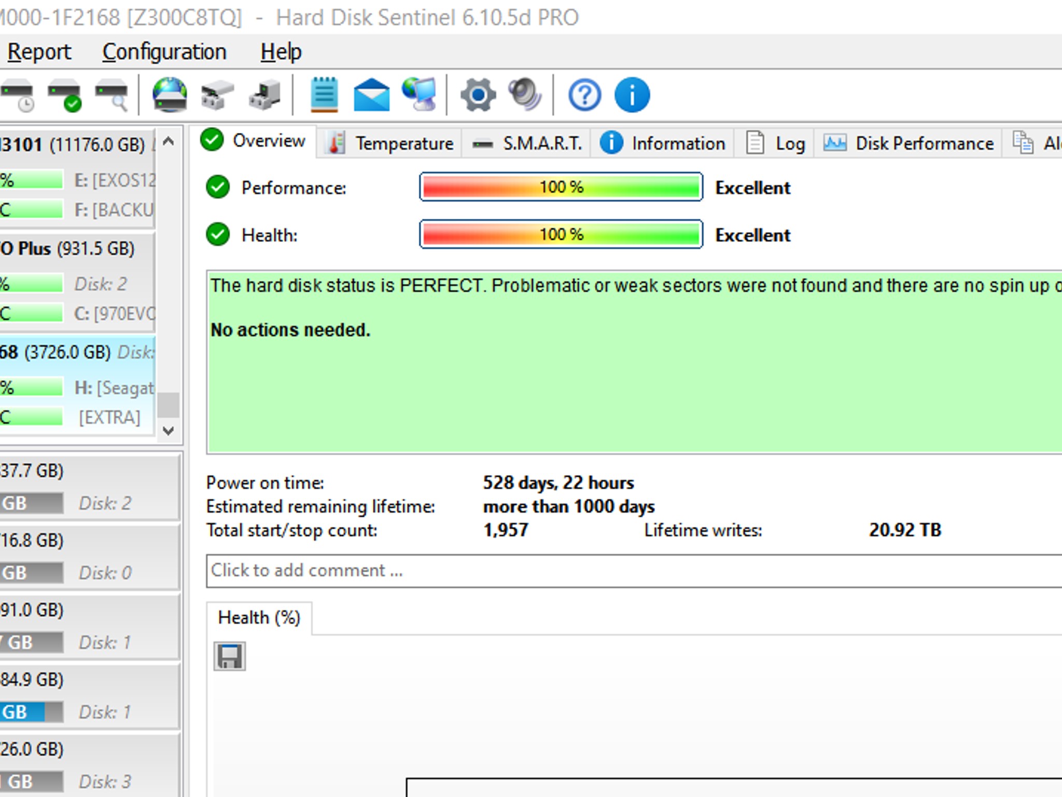Screen dimensions: 1062x797
Task: Open configuration gear icon
Action: click(478, 95)
